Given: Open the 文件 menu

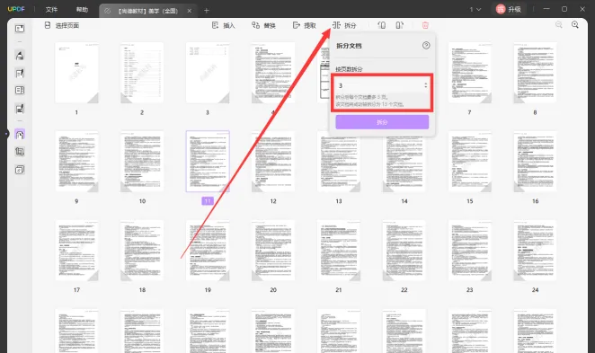Looking at the screenshot, I should coord(51,10).
